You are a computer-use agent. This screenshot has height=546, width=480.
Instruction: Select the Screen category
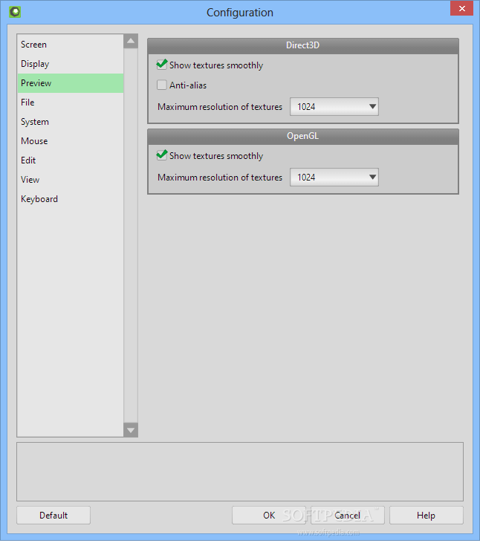71,45
